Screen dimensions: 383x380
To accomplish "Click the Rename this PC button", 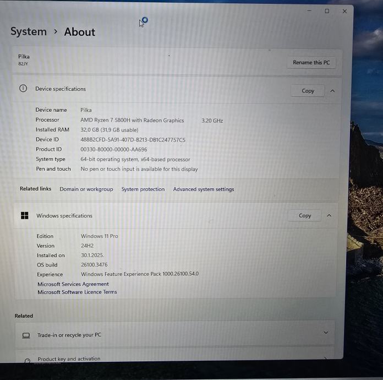I will 311,63.
